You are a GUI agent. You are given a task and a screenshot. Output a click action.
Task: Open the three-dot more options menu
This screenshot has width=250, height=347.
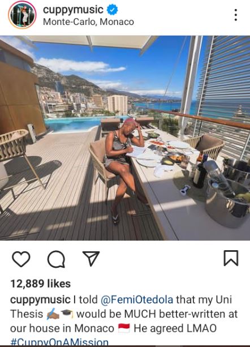point(236,15)
